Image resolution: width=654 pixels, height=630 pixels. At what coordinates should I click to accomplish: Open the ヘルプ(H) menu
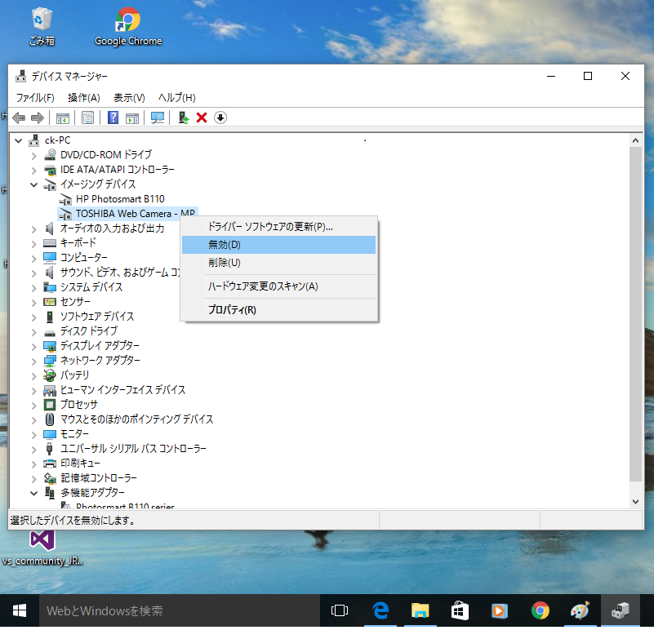pos(177,98)
